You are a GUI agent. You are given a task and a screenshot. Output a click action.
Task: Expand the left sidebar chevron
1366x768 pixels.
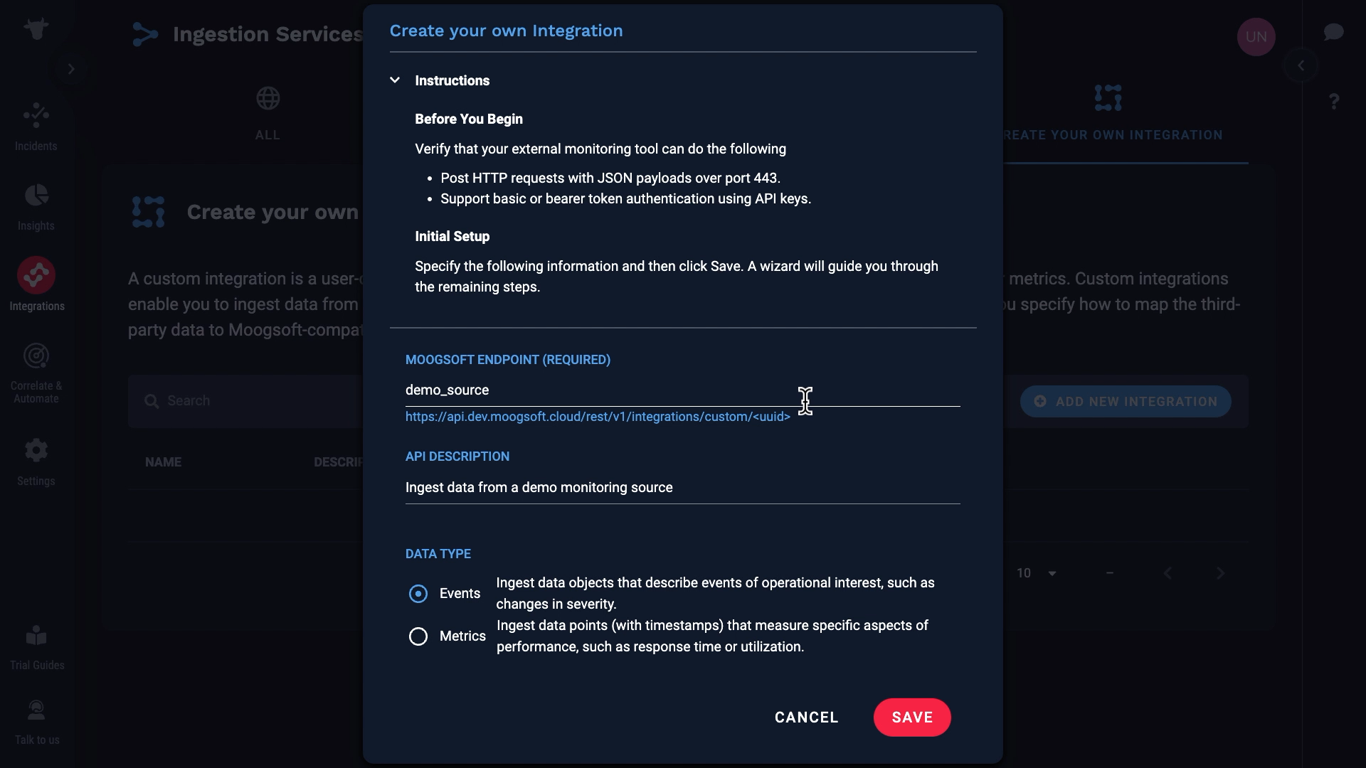[x=71, y=69]
